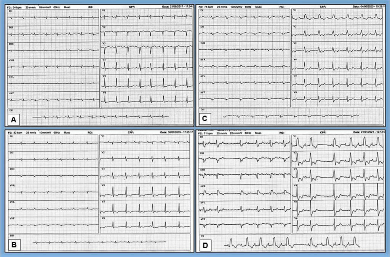Viewport: 390px width, 257px height.
Task: Click '10mm/mV' gain text in panel A
Action: 45,7
